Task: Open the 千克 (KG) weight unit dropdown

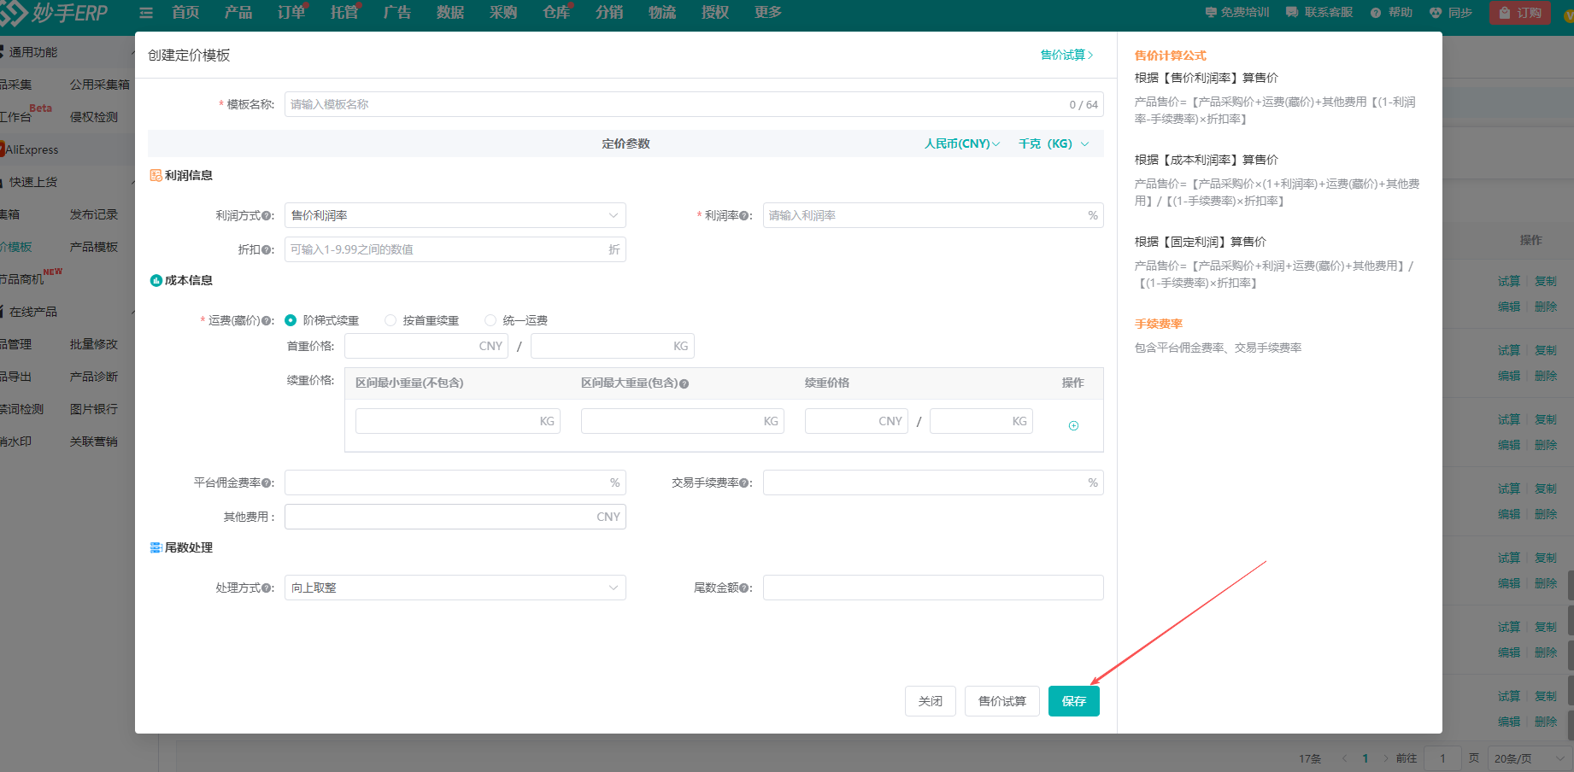Action: click(x=1053, y=143)
